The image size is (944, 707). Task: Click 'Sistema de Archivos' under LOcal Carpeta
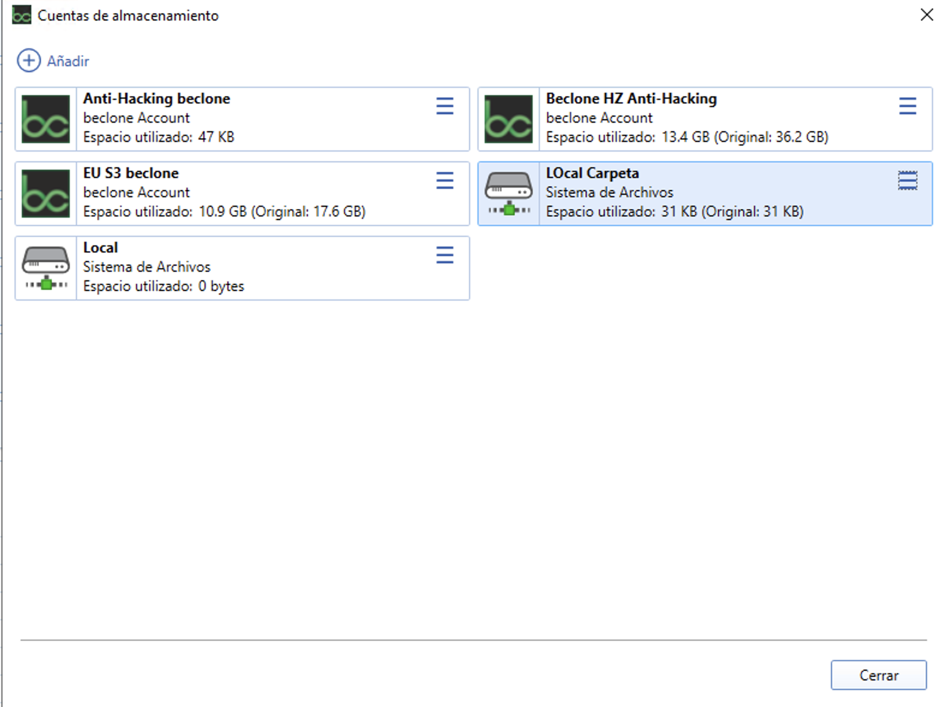click(610, 192)
